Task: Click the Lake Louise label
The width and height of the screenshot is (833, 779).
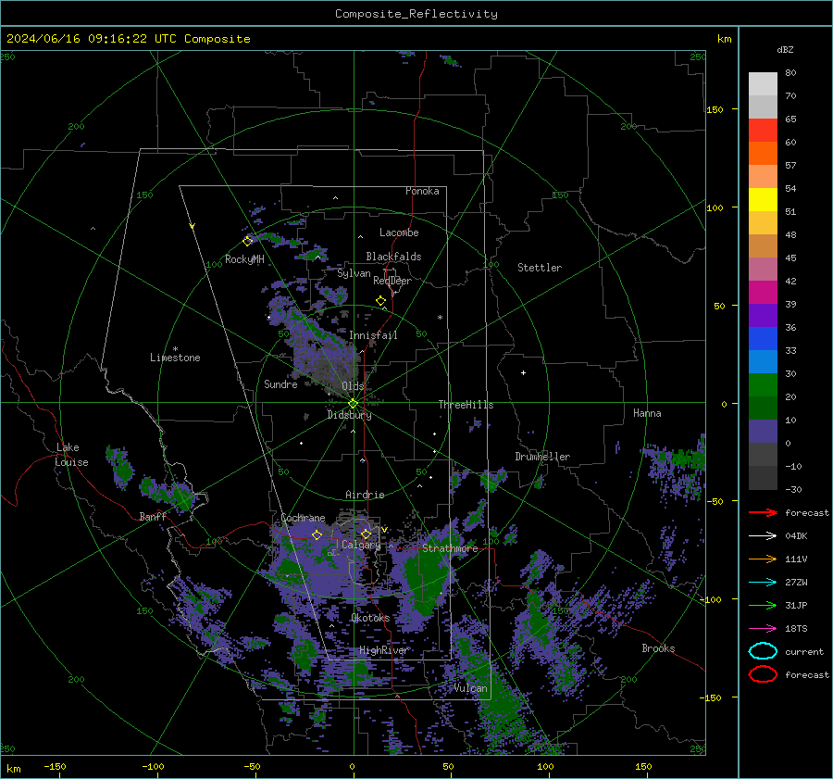Action: click(x=72, y=455)
